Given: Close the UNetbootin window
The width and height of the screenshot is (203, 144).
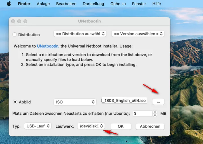Looking at the screenshot, I should tap(13, 21).
